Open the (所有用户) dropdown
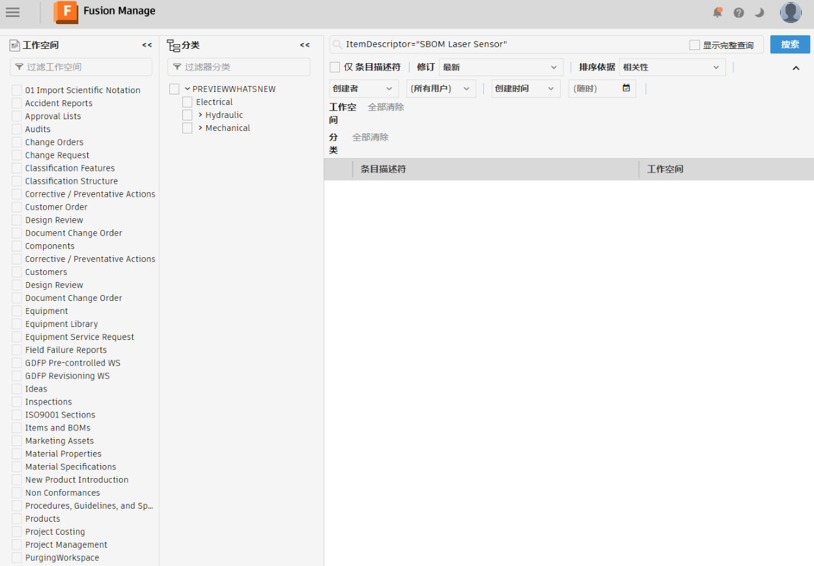This screenshot has height=566, width=814. pos(442,89)
